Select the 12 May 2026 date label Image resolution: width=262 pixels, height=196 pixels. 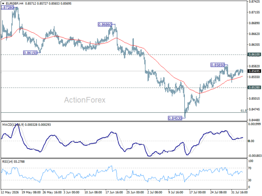(10, 192)
